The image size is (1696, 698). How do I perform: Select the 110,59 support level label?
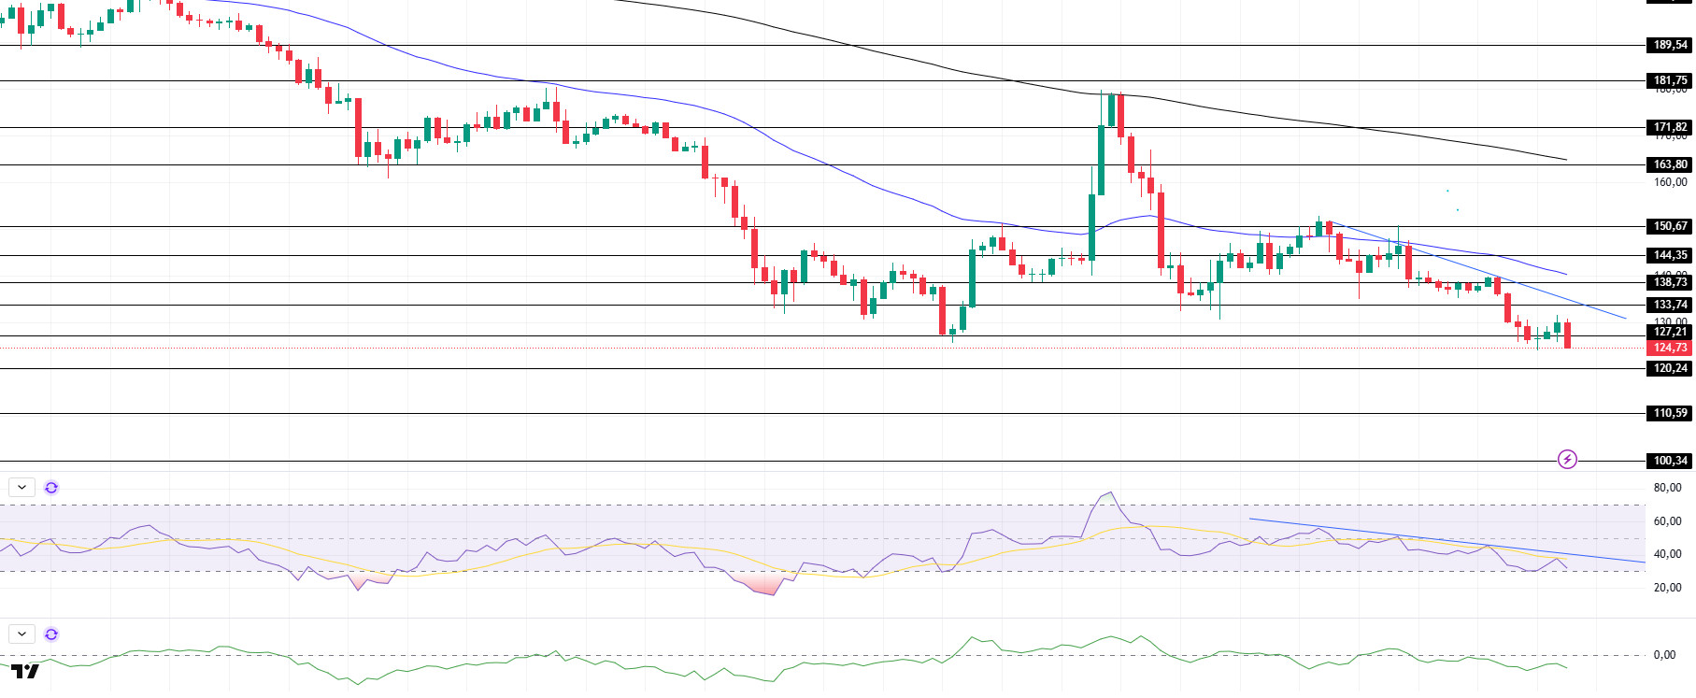1669,413
